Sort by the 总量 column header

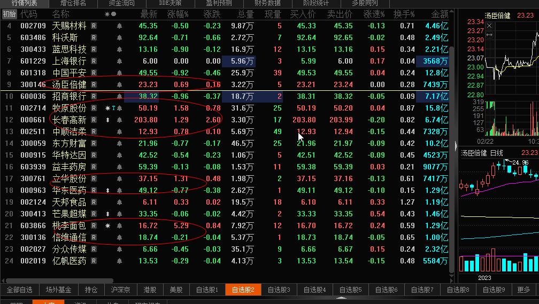(x=245, y=14)
